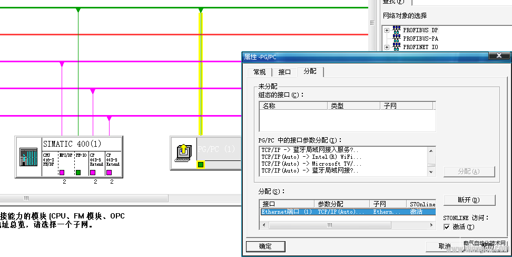Select the PROFIBUS-PA tree entry

point(420,39)
